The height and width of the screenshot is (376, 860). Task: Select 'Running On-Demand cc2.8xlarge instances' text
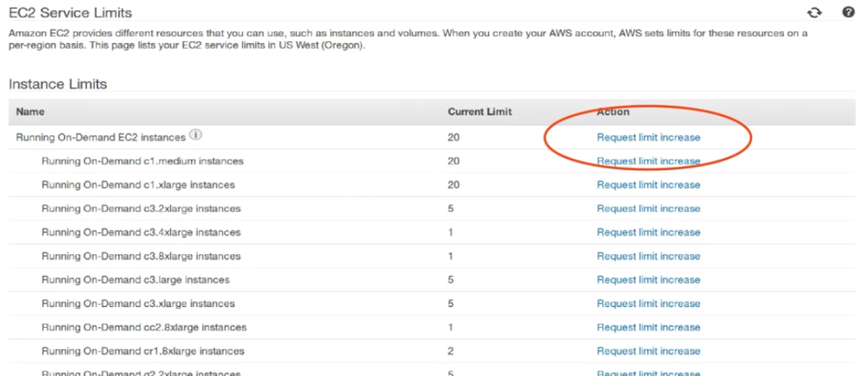[x=144, y=327]
